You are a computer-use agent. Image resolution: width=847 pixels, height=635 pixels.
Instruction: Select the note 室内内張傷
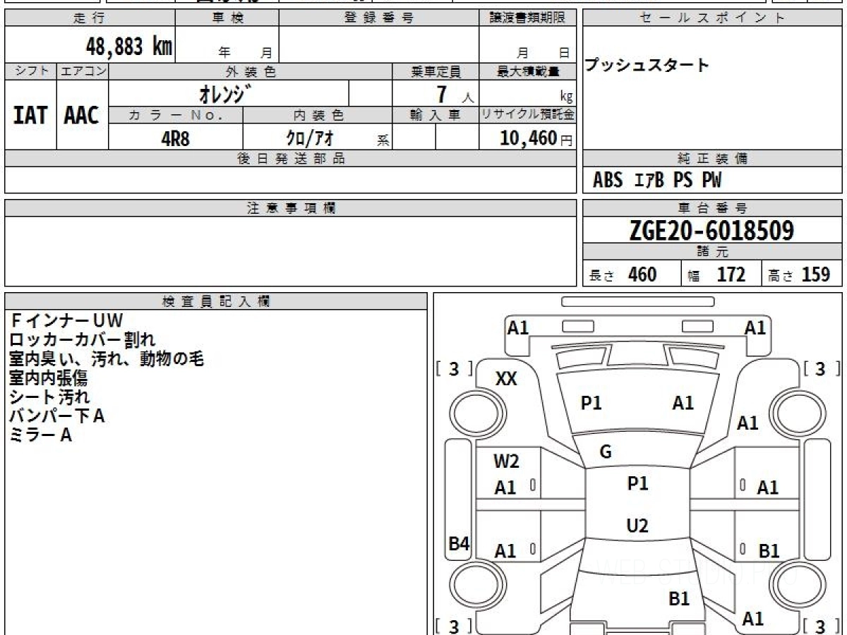(x=49, y=378)
